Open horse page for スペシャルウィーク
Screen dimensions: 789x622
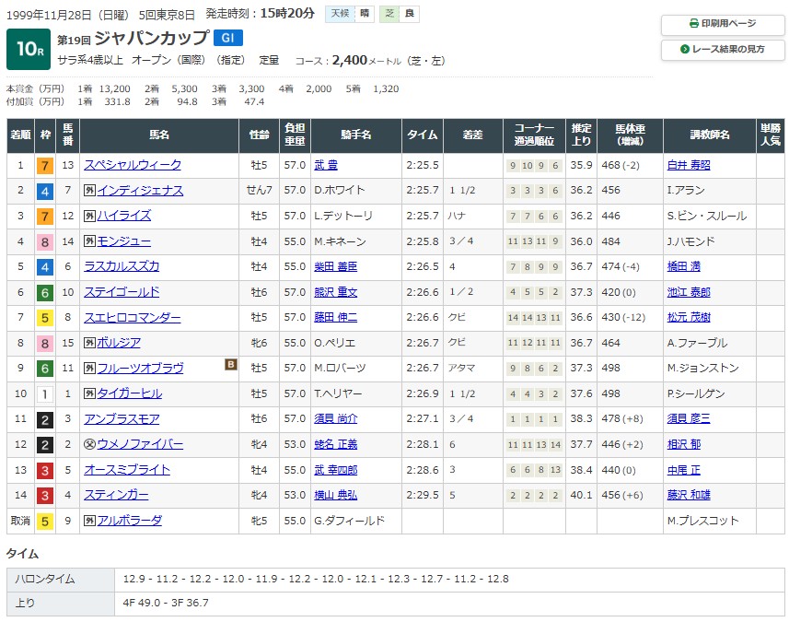[133, 165]
